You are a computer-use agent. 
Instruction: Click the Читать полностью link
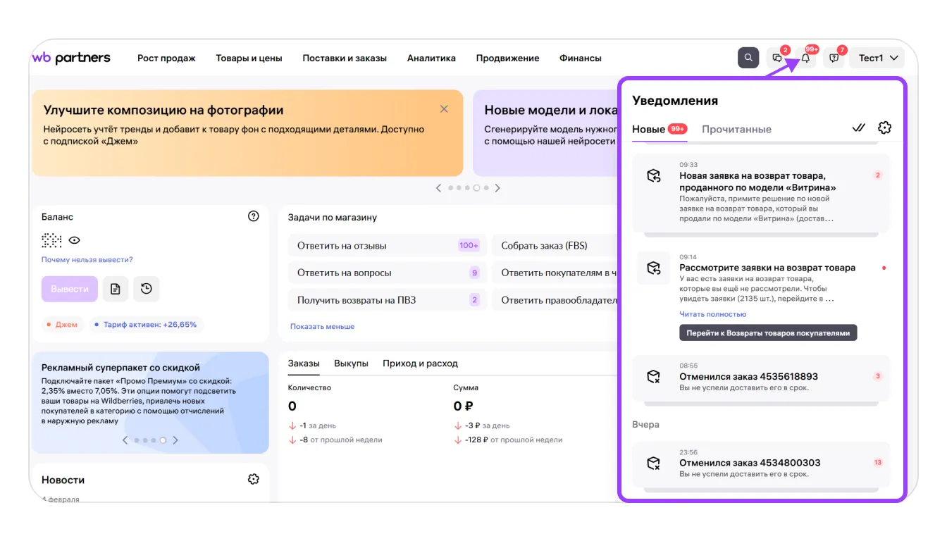tap(712, 314)
